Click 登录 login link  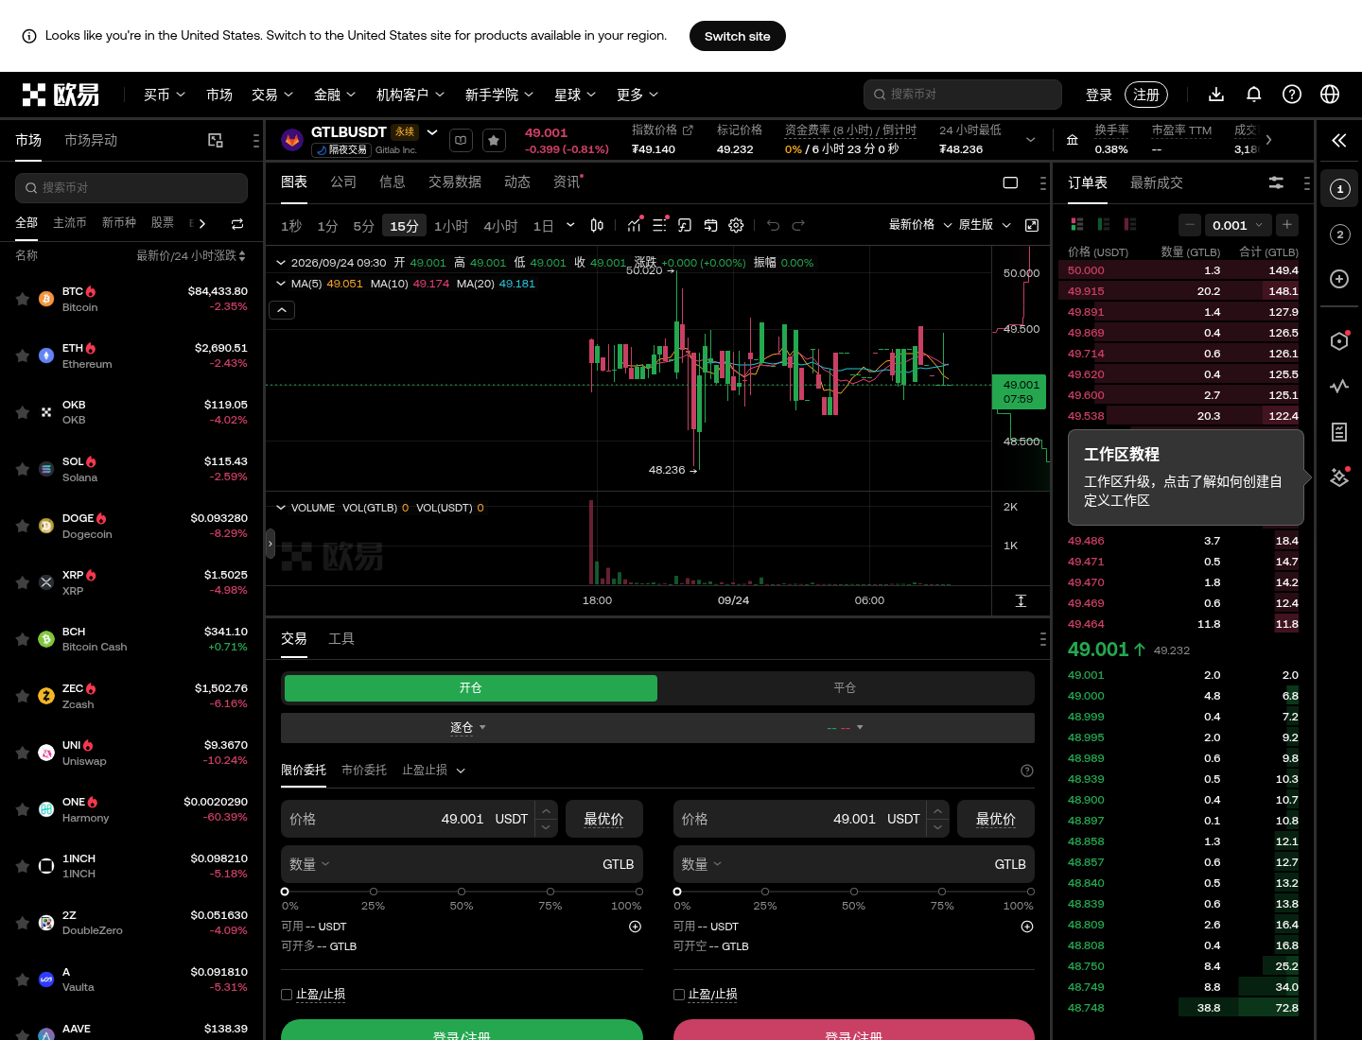pyautogui.click(x=1099, y=95)
